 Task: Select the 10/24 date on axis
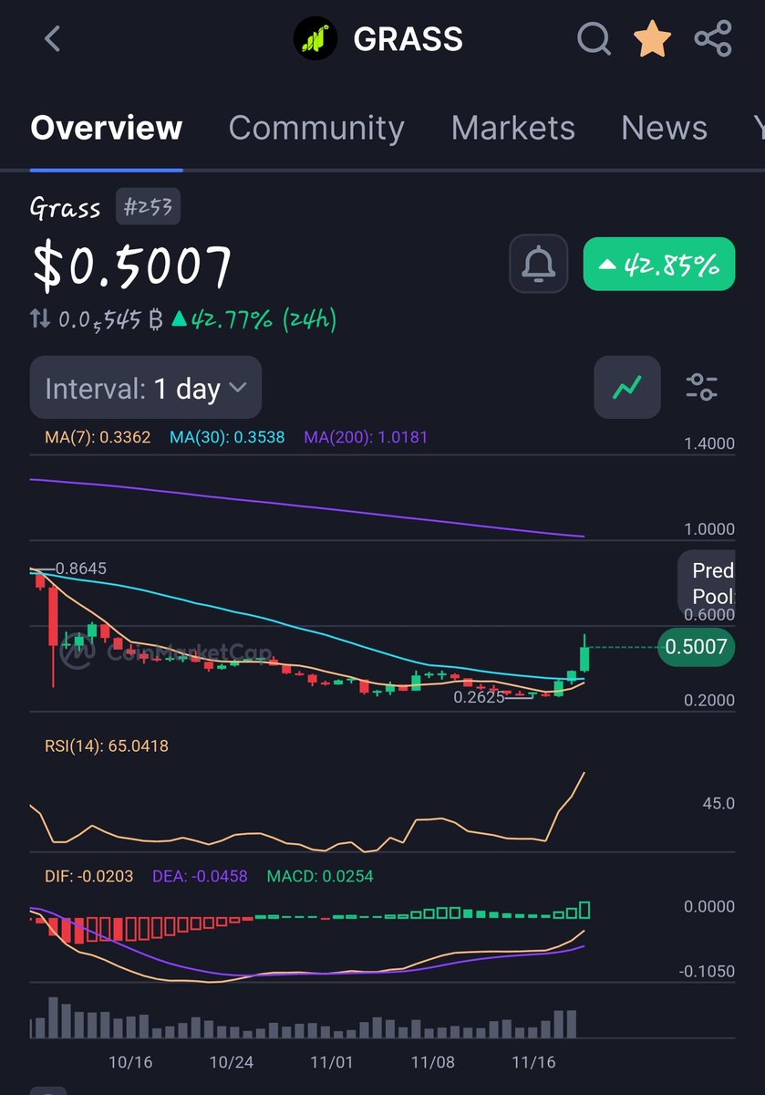(232, 1062)
